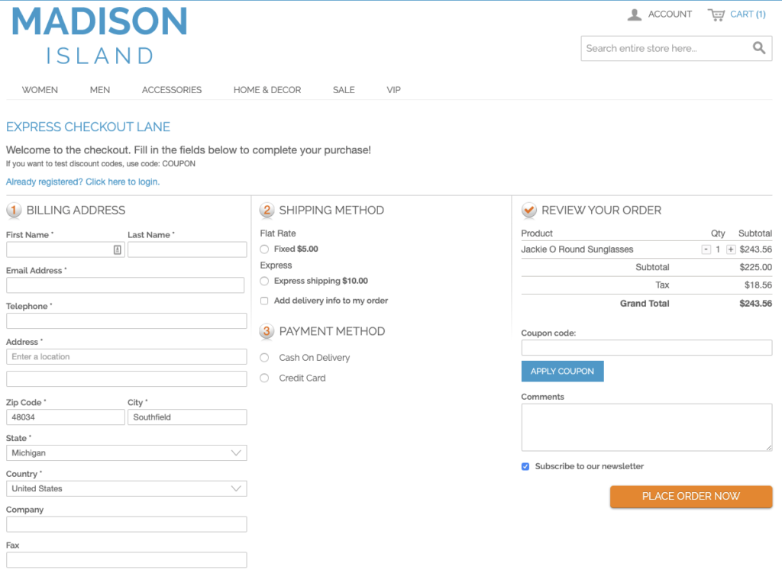Screen dimensions: 782x573
Task: Enable Add delivery info to my order
Action: (263, 301)
